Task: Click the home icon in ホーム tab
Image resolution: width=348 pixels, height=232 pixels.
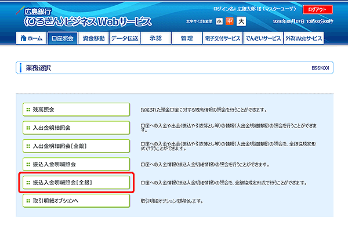Action: click(x=23, y=38)
